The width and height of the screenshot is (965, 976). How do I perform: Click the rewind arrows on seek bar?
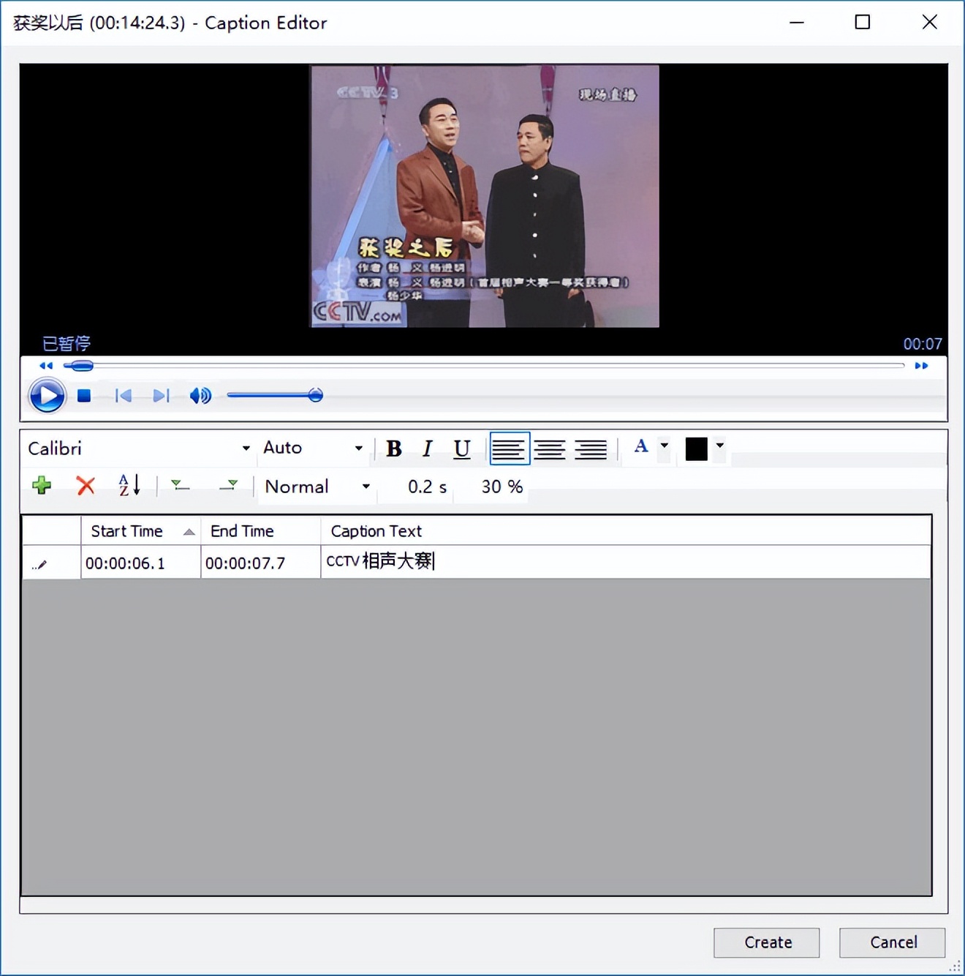(46, 365)
